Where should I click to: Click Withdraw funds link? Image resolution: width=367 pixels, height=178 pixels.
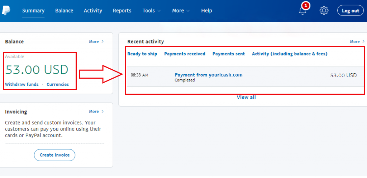22,84
